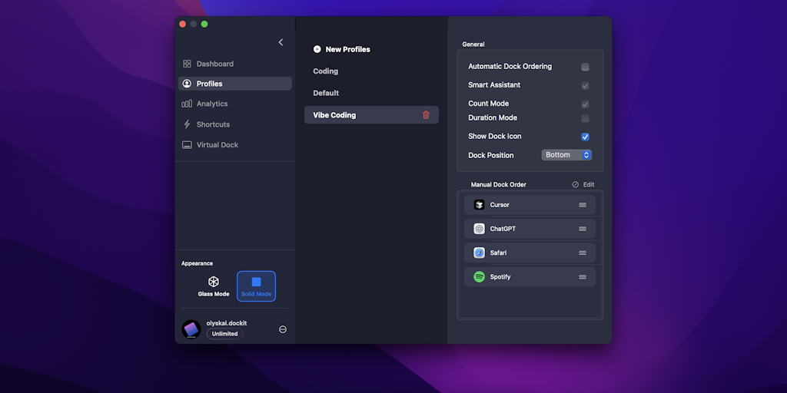Open the Shortcuts section
Image resolution: width=787 pixels, height=393 pixels.
pos(235,124)
